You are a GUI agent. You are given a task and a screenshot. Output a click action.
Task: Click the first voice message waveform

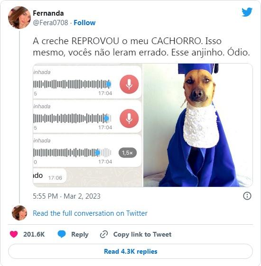[x=72, y=84]
